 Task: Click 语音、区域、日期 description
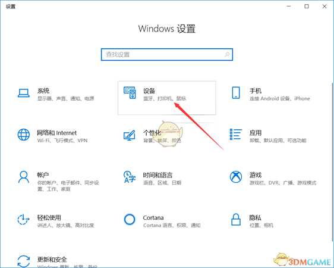162,183
